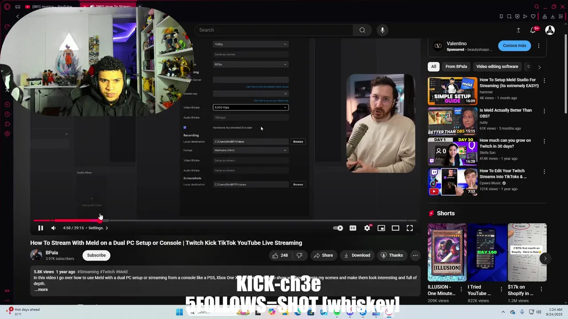Click the voice search microphone icon

(383, 30)
